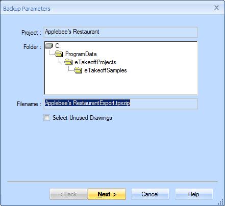The image size is (225, 206).
Task: Click the eTakeoffSamples folder icon
Action: click(78, 70)
